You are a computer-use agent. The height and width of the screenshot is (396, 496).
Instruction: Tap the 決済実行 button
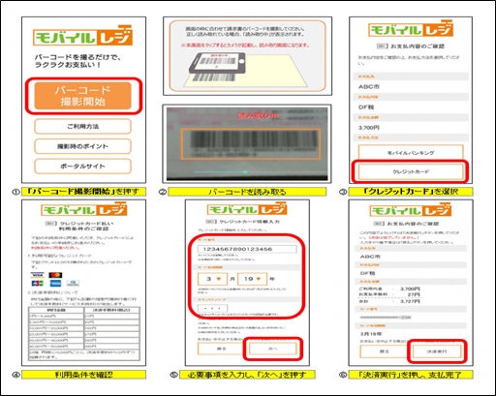[x=437, y=351]
